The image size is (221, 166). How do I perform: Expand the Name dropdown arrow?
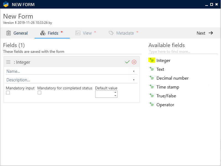click(134, 71)
